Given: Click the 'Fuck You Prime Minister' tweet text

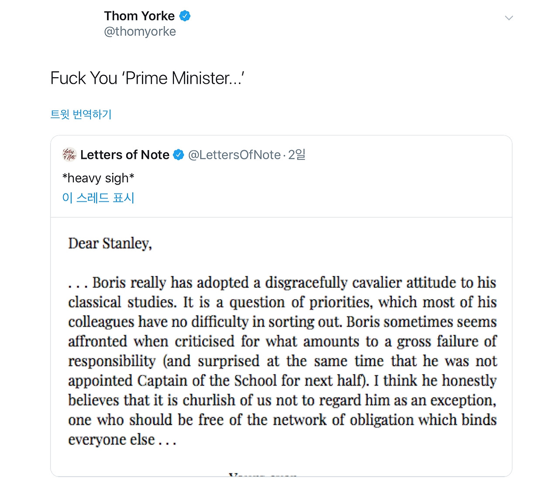Looking at the screenshot, I should coord(147,79).
